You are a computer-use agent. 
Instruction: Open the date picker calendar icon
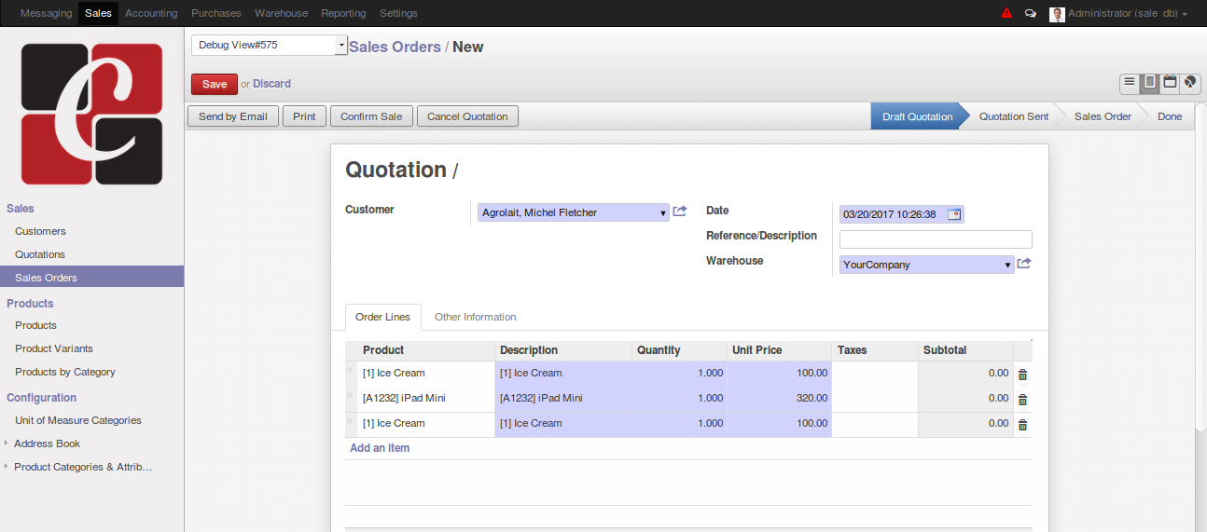pyautogui.click(x=954, y=214)
